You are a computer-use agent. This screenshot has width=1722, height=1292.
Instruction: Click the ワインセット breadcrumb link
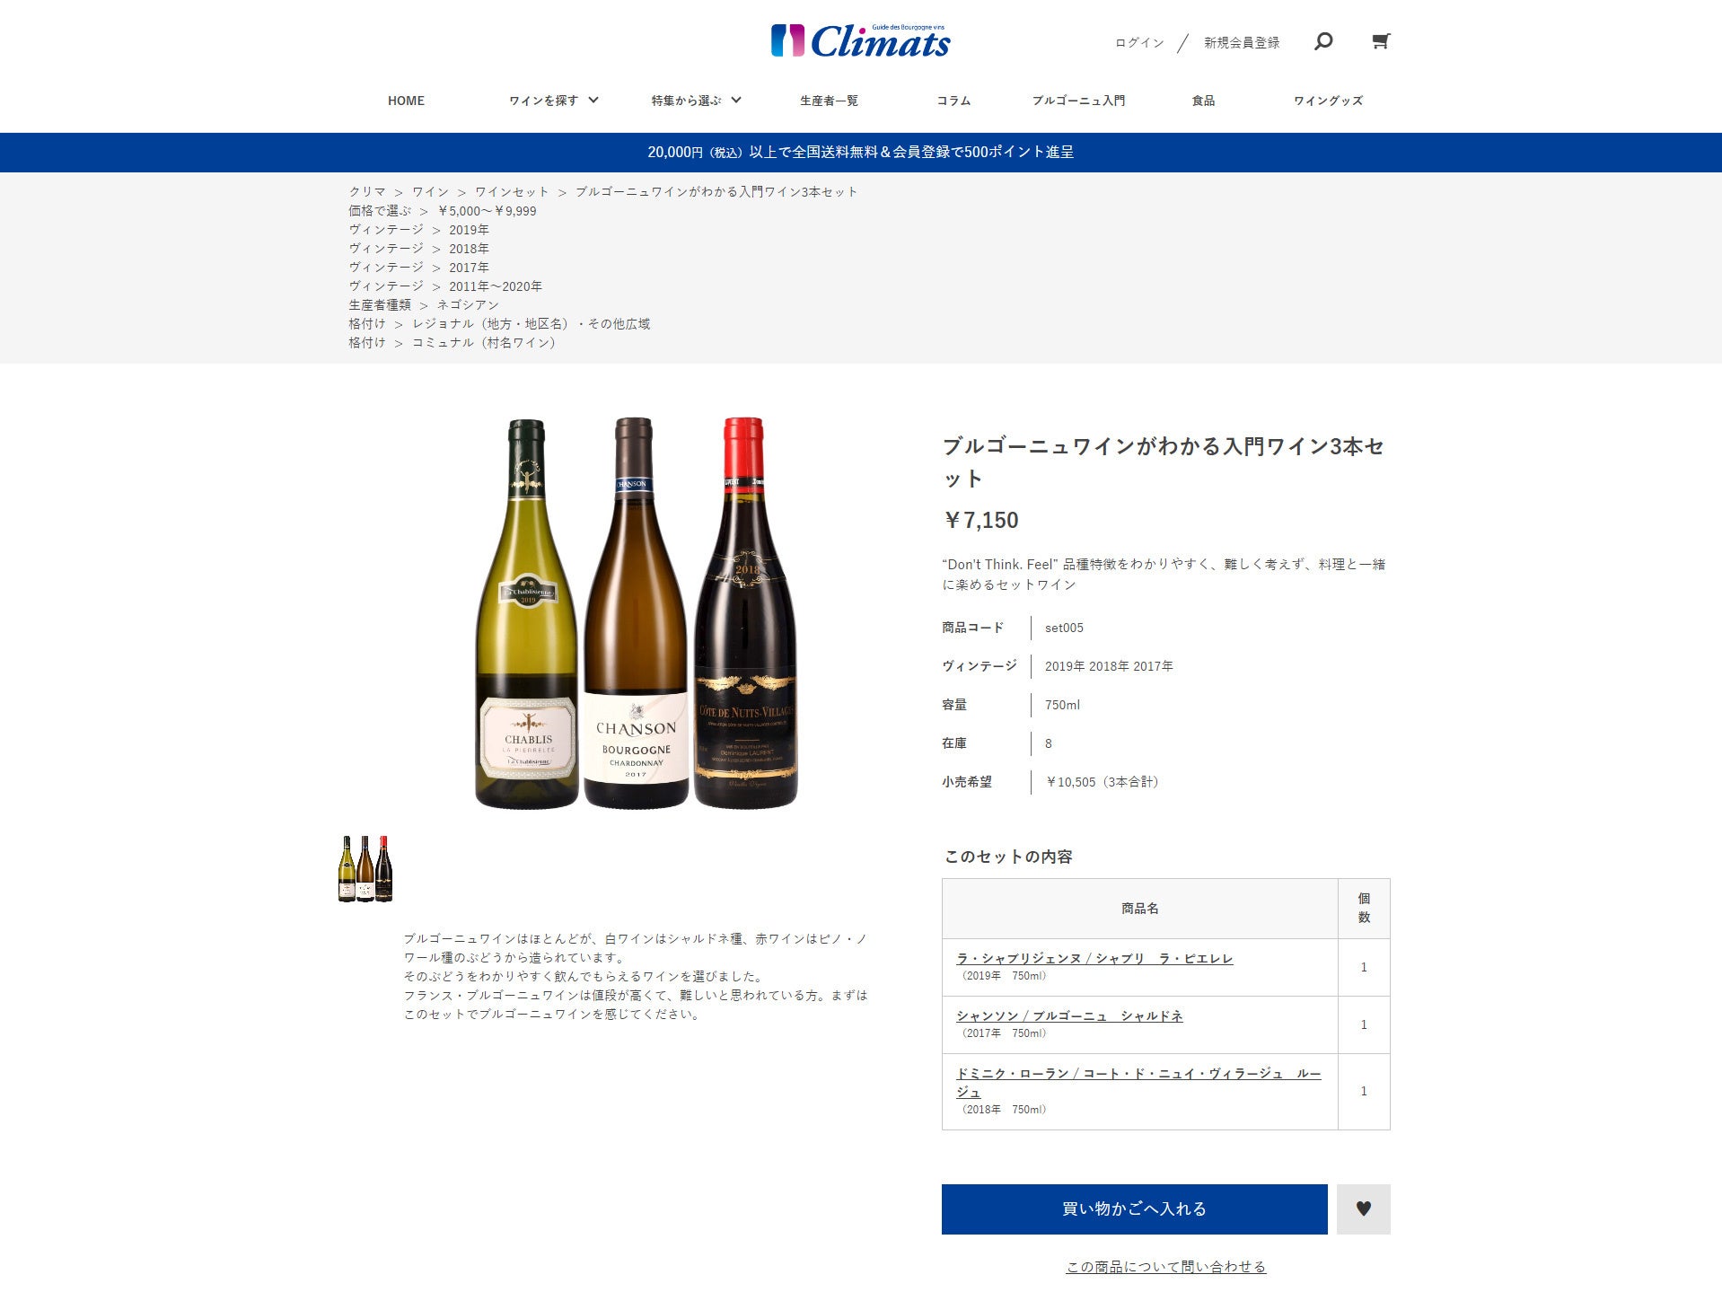[x=512, y=191]
